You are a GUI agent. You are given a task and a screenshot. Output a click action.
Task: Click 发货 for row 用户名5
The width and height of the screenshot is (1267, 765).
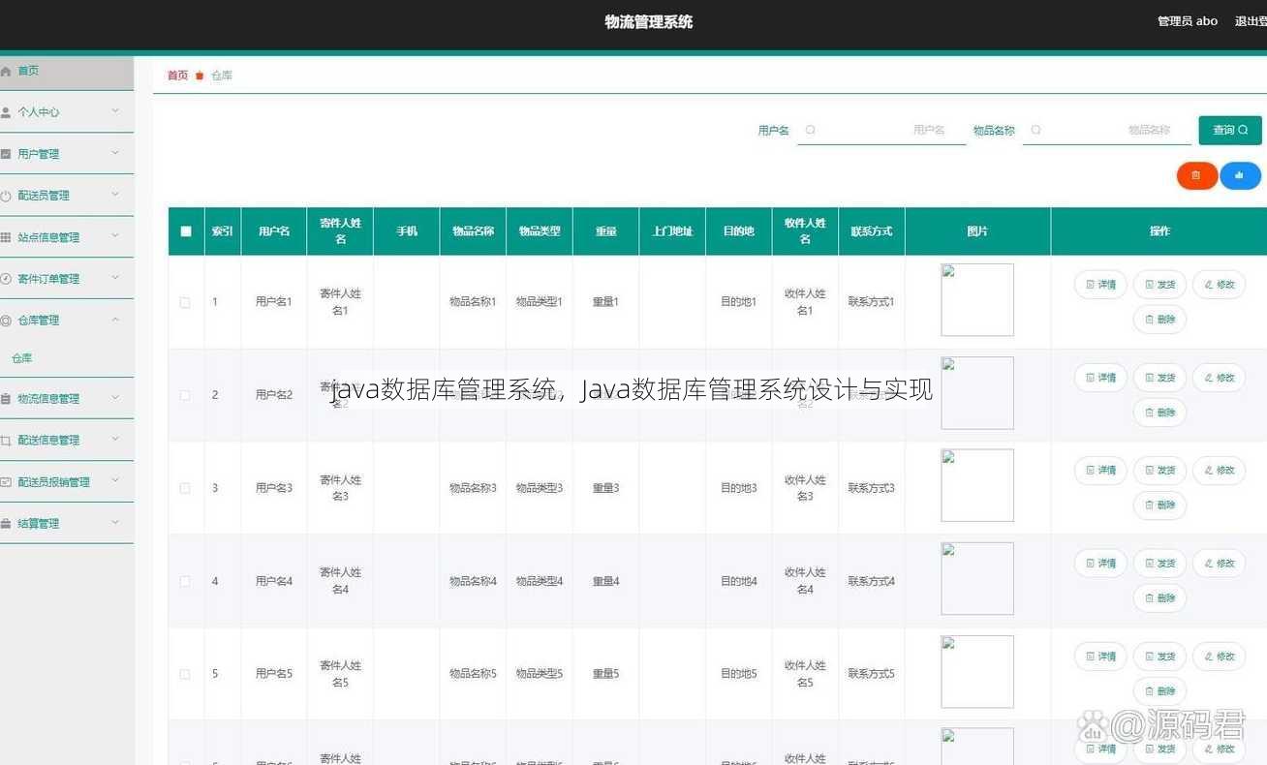pos(1159,657)
